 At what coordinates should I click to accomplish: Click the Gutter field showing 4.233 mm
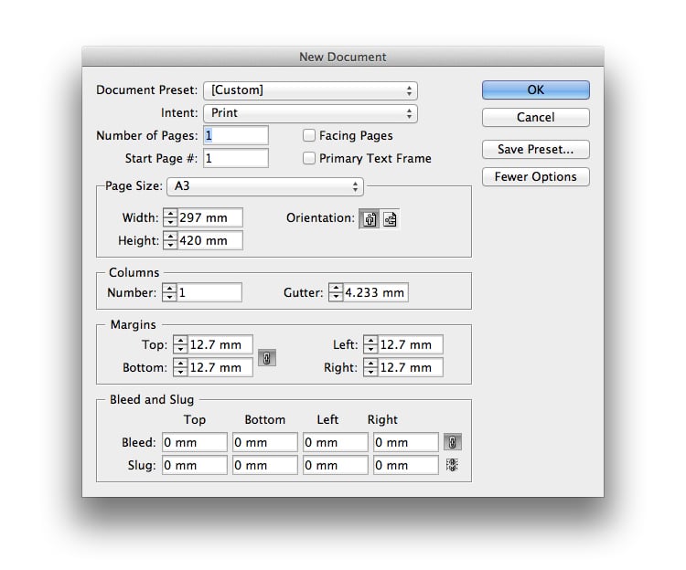click(375, 292)
